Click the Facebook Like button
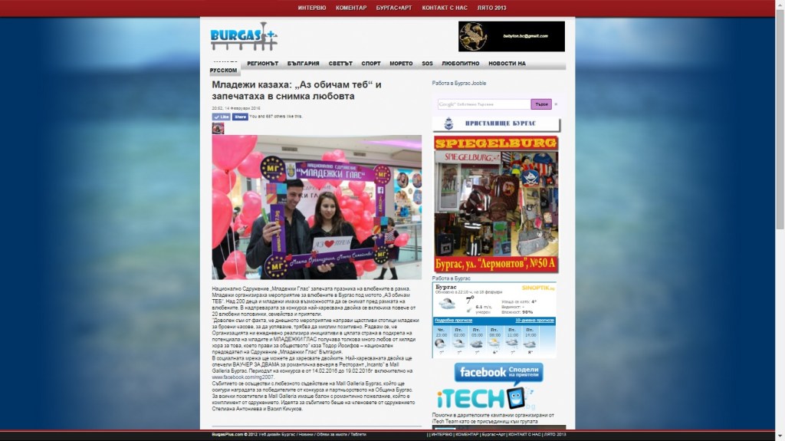The height and width of the screenshot is (441, 785). [221, 117]
